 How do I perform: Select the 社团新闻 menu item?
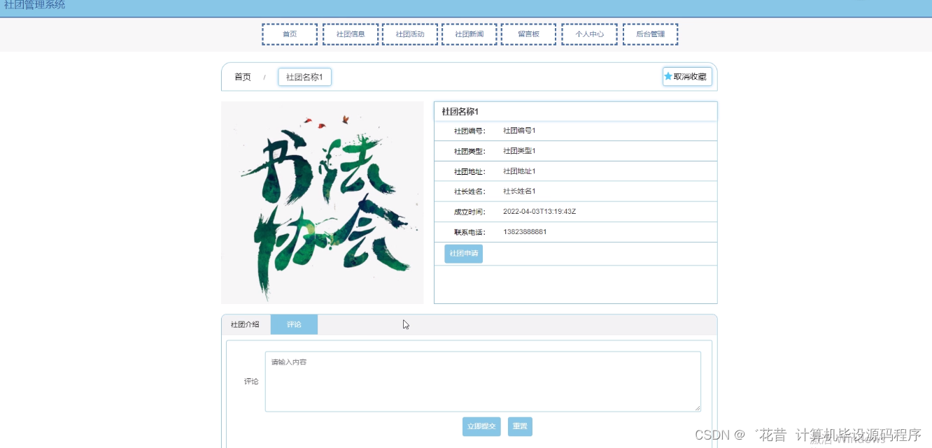coord(469,34)
